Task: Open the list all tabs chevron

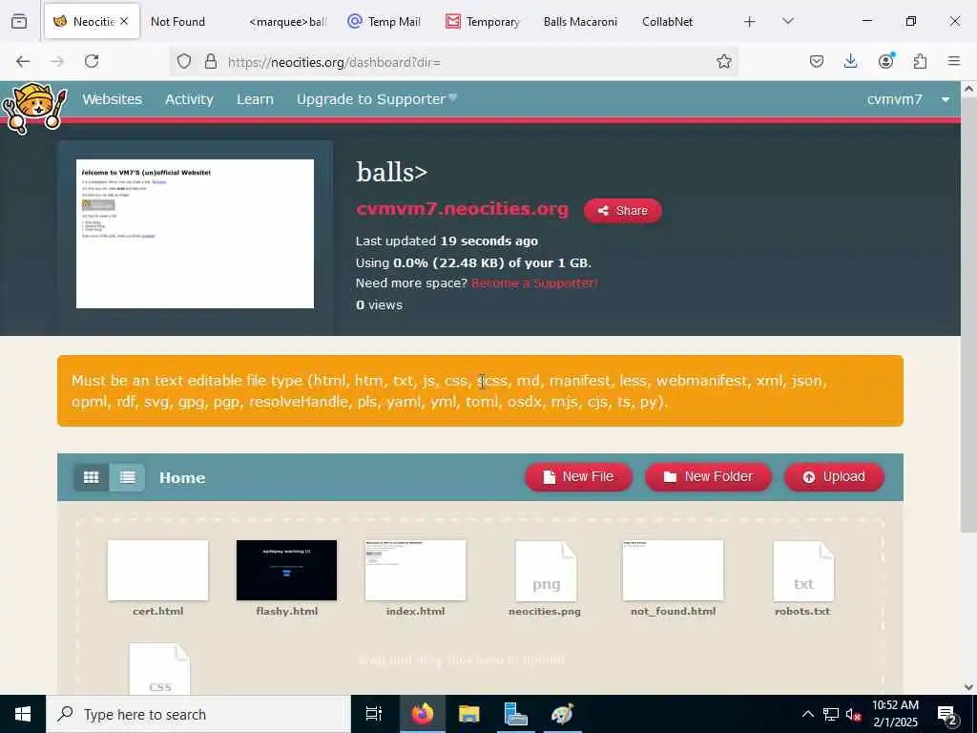Action: (787, 21)
